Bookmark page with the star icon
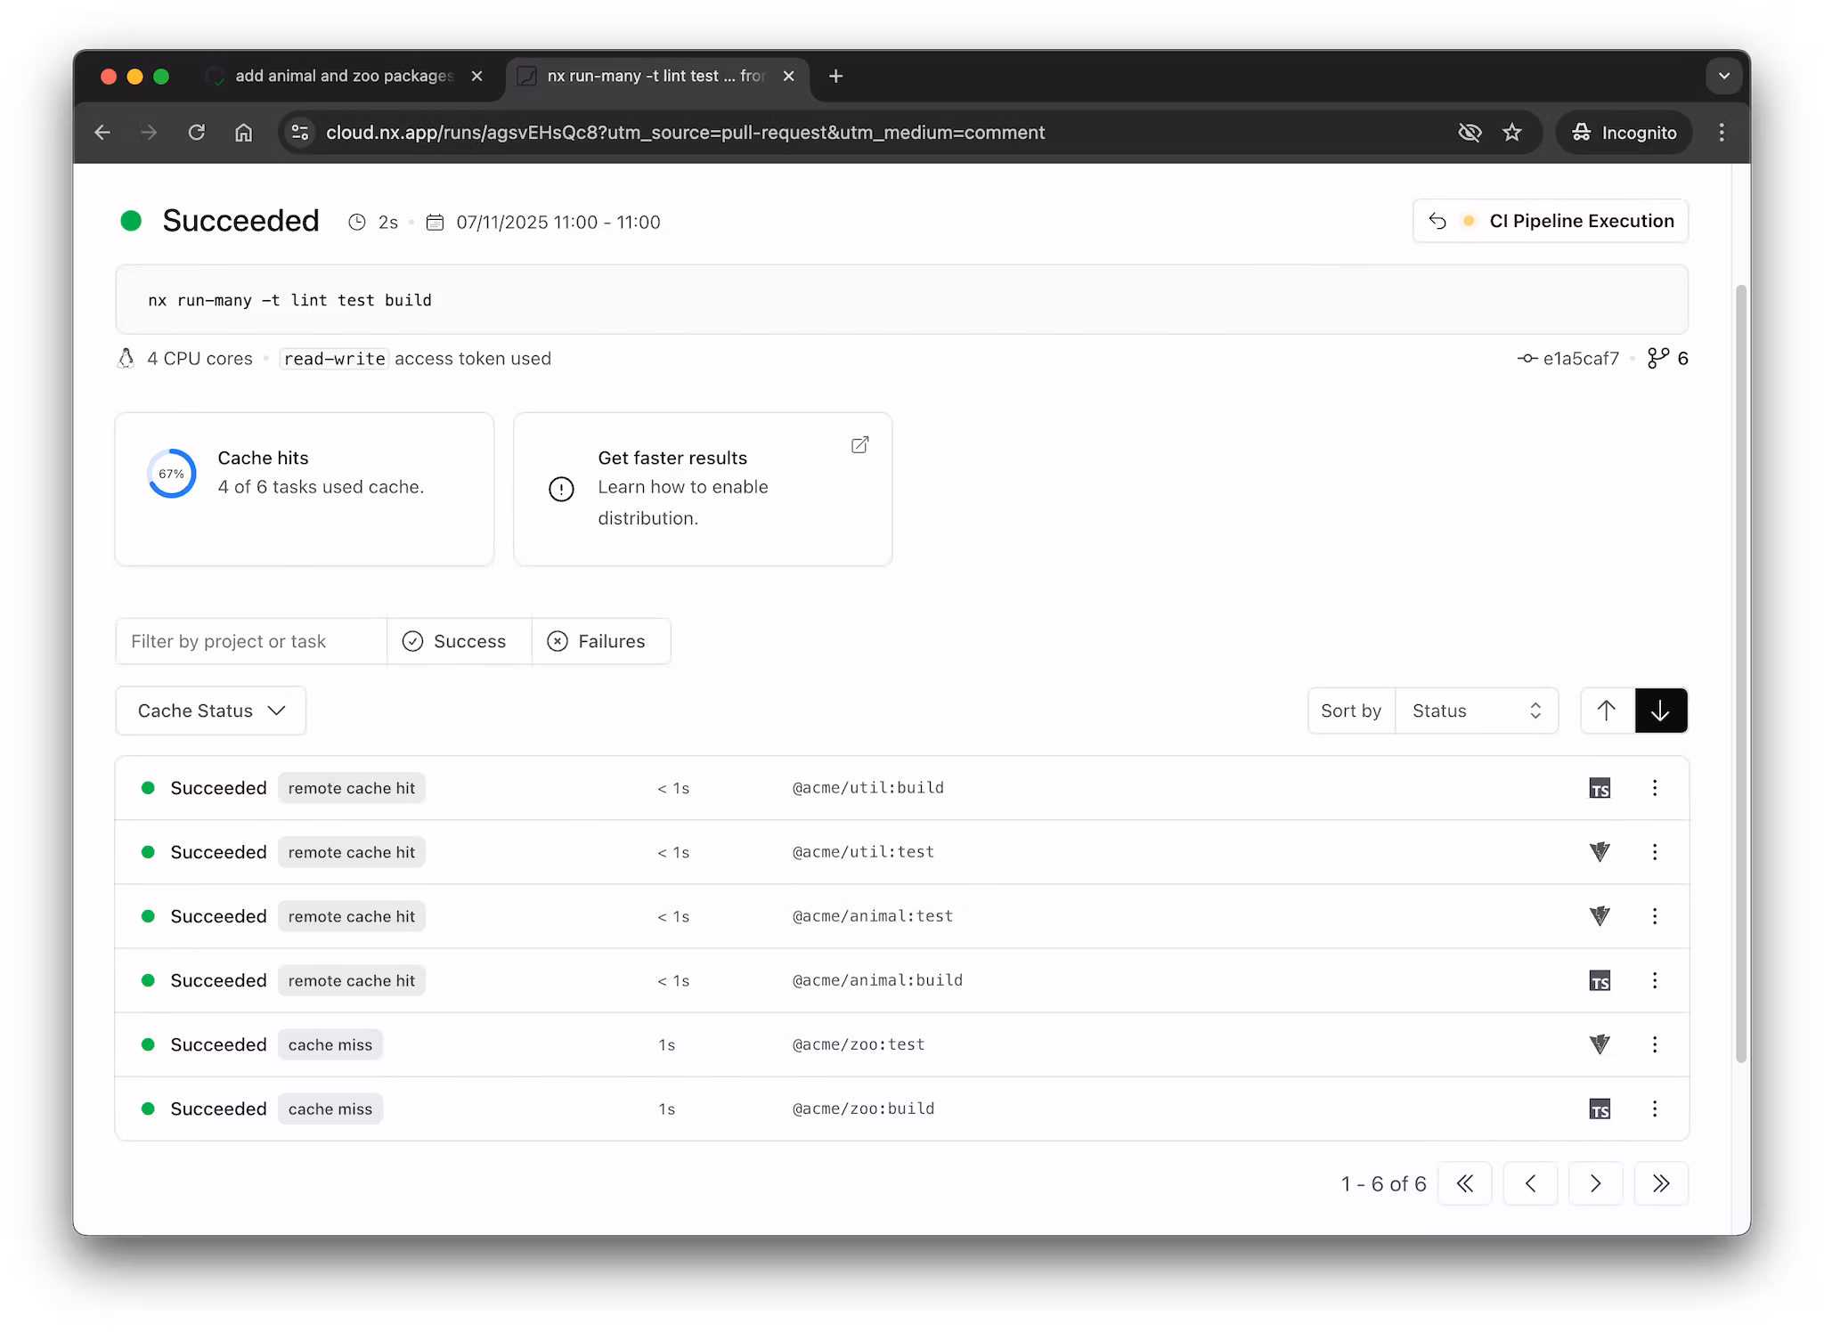This screenshot has width=1824, height=1332. pyautogui.click(x=1512, y=133)
